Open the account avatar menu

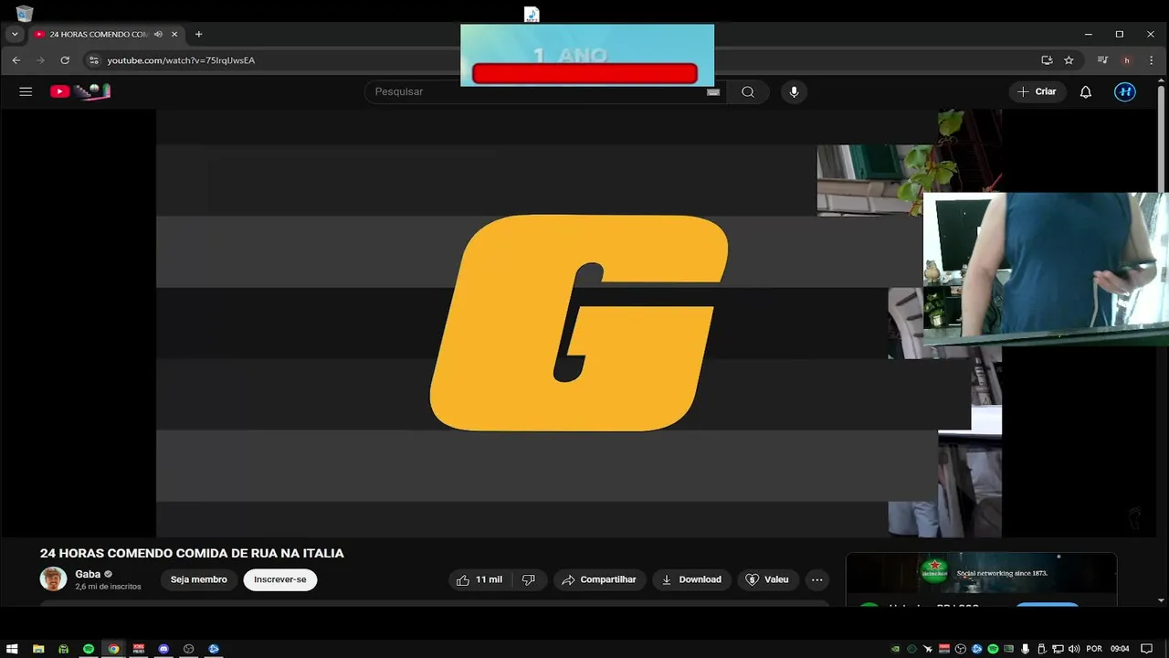1125,91
